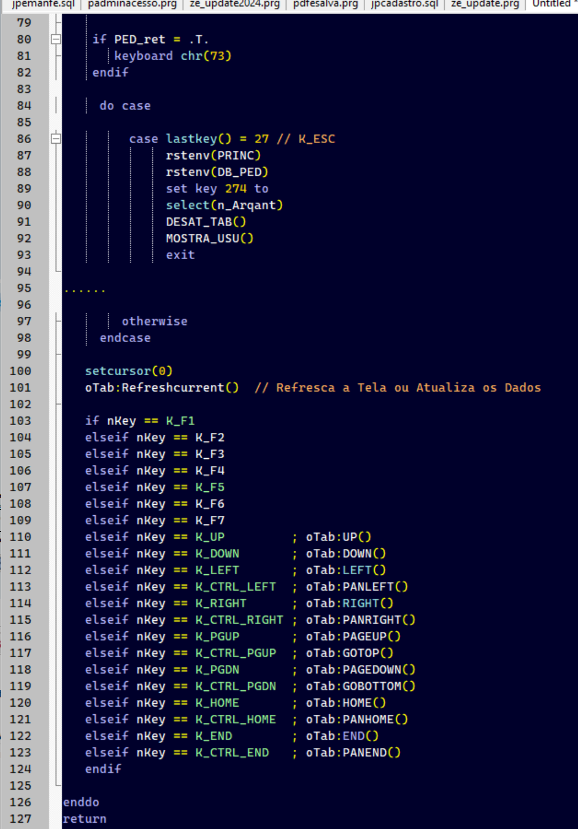Click the K_CTRL_PGDN constant
Viewport: 578px width, 829px height.
[236, 686]
